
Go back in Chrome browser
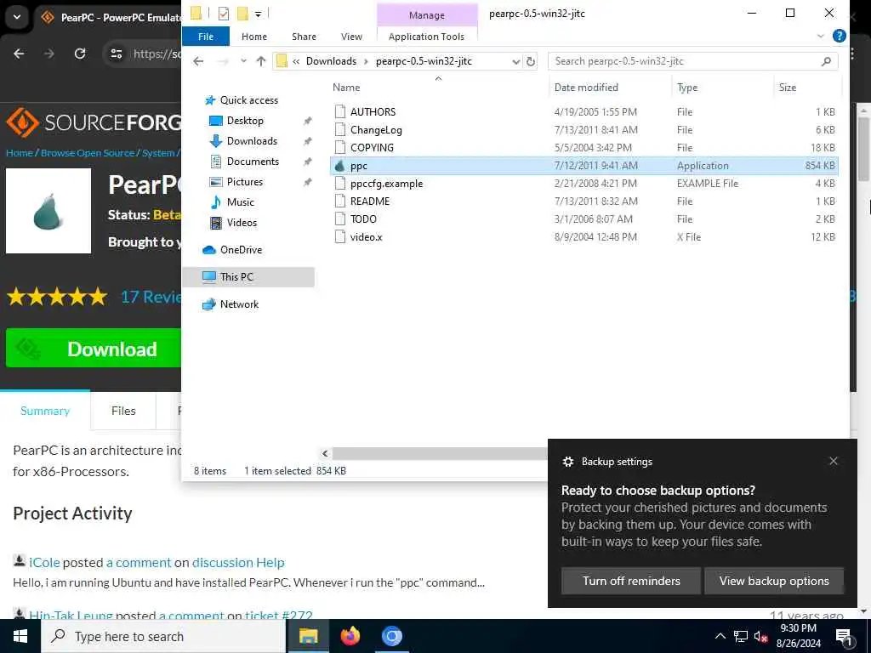[19, 54]
